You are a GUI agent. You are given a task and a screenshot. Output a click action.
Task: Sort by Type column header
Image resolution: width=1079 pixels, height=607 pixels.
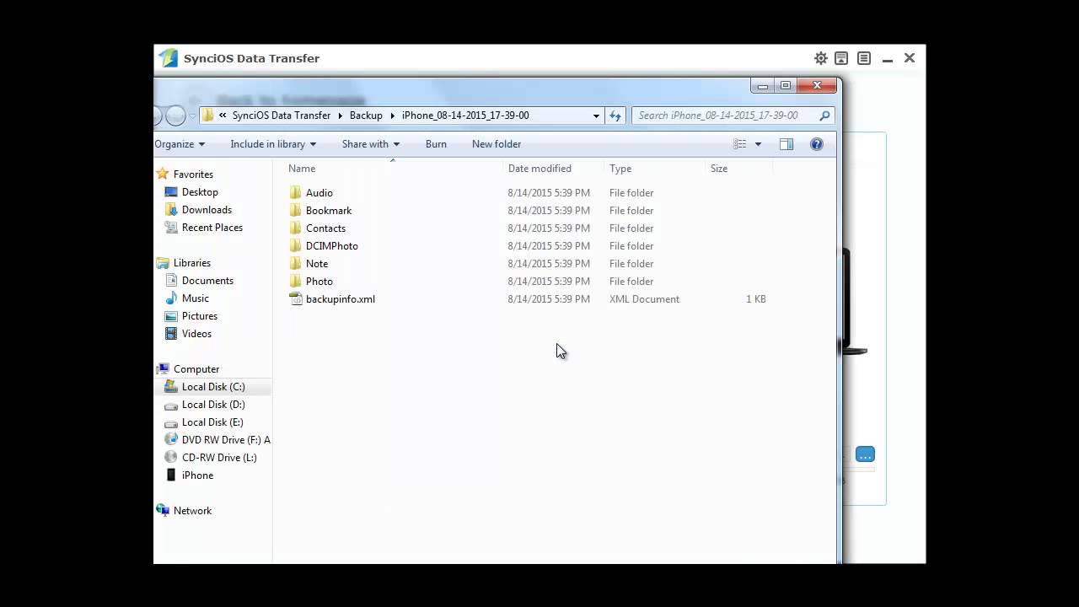(620, 169)
